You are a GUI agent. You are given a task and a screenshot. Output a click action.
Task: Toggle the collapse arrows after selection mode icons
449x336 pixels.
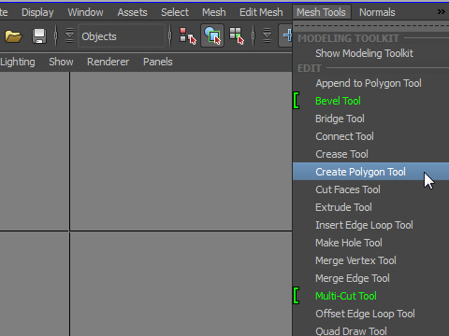(268, 36)
